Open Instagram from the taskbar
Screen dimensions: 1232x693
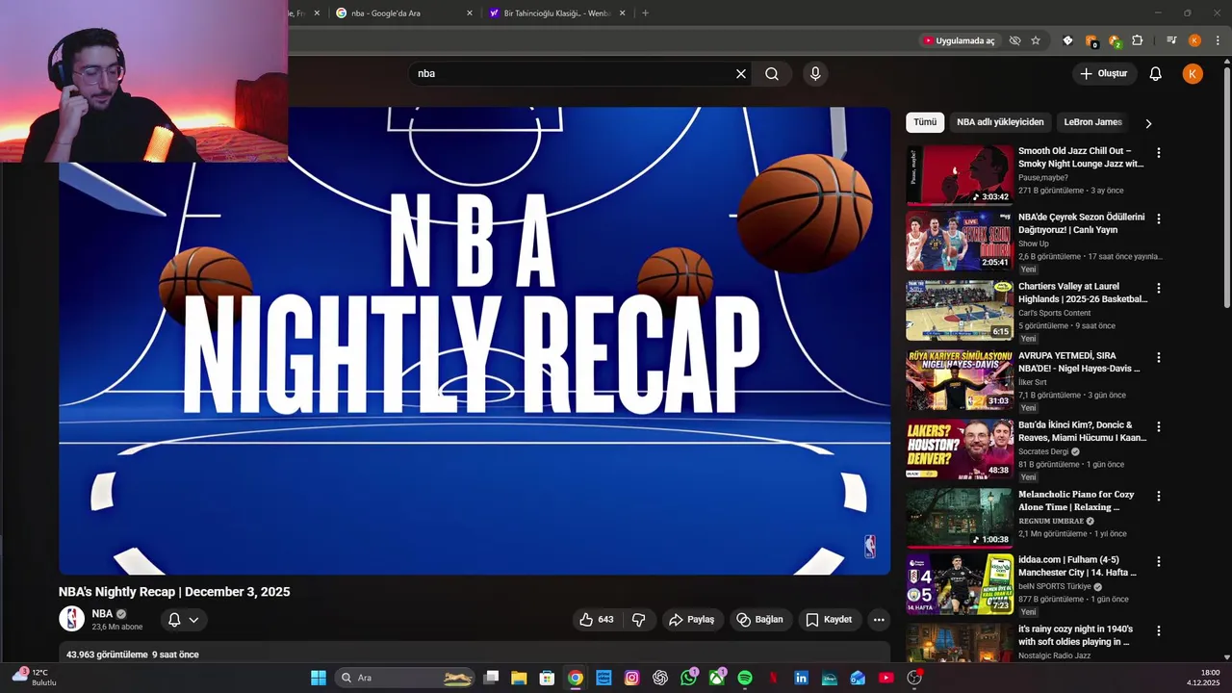631,678
